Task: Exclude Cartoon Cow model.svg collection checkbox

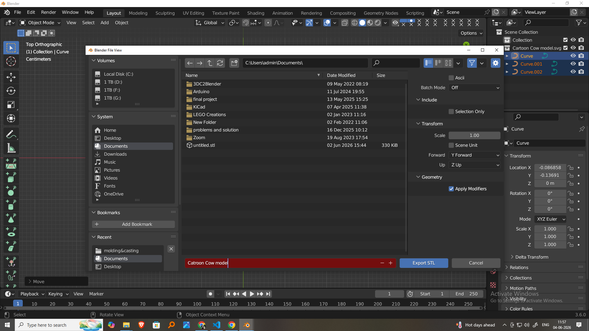Action: pyautogui.click(x=565, y=48)
